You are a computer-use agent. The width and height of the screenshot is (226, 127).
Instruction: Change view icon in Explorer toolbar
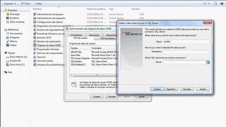(205, 4)
